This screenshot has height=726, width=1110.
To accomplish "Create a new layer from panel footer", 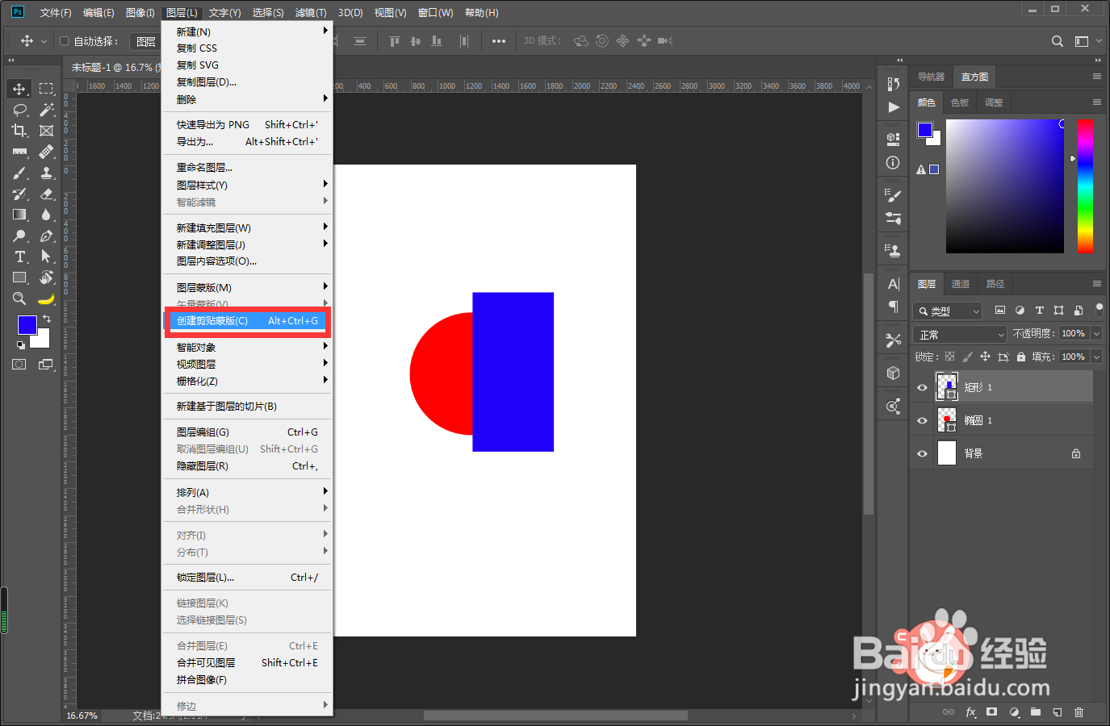I will point(1058,712).
